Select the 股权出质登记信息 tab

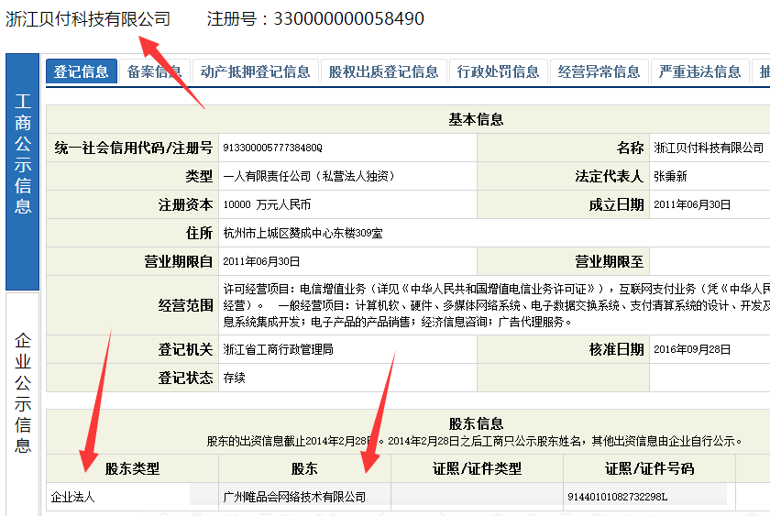coord(383,71)
